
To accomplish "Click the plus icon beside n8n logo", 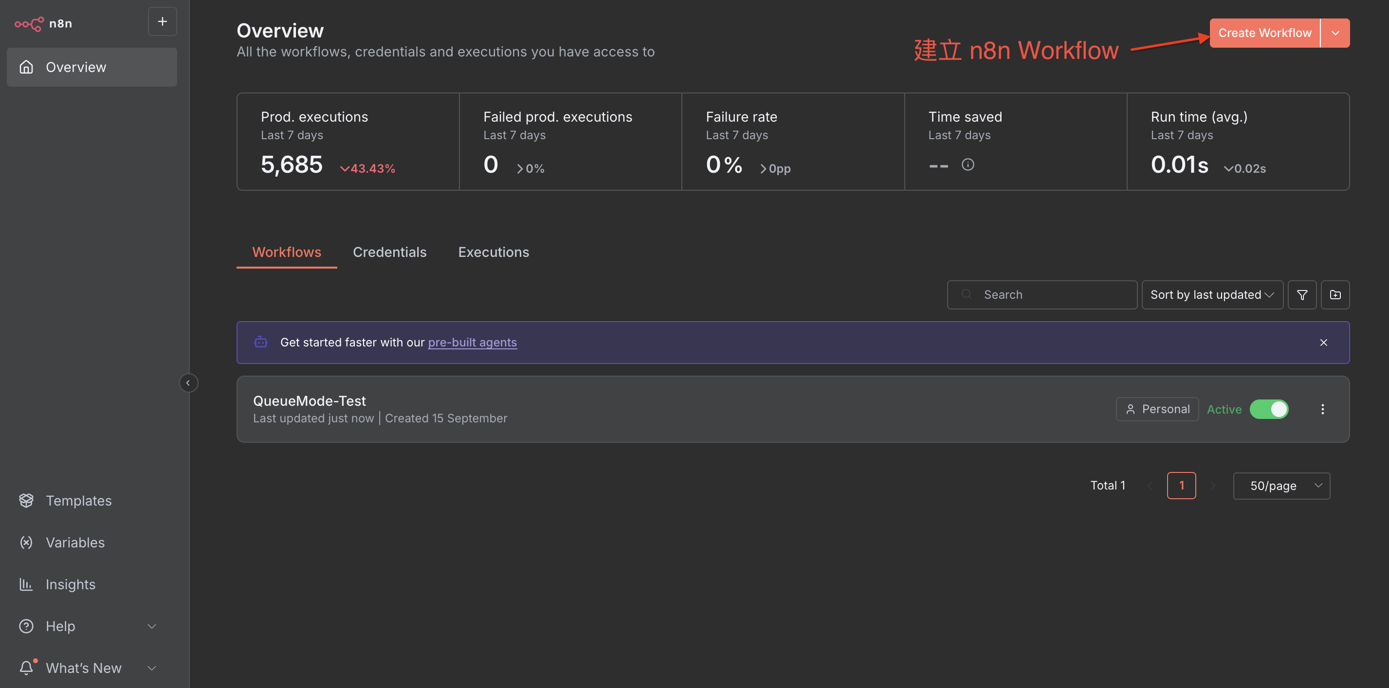I will (x=162, y=21).
